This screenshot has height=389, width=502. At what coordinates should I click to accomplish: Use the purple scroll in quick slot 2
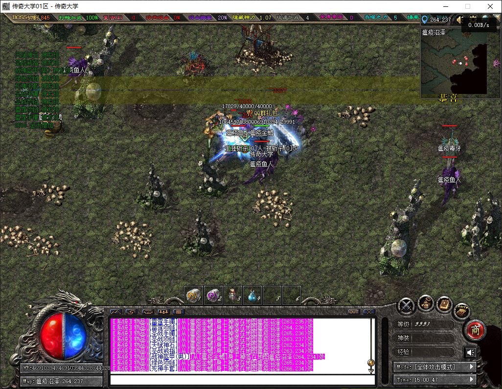point(213,295)
